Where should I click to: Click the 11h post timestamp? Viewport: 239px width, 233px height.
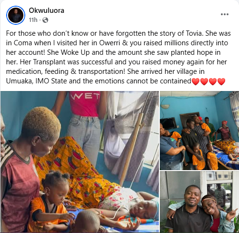pos(33,20)
